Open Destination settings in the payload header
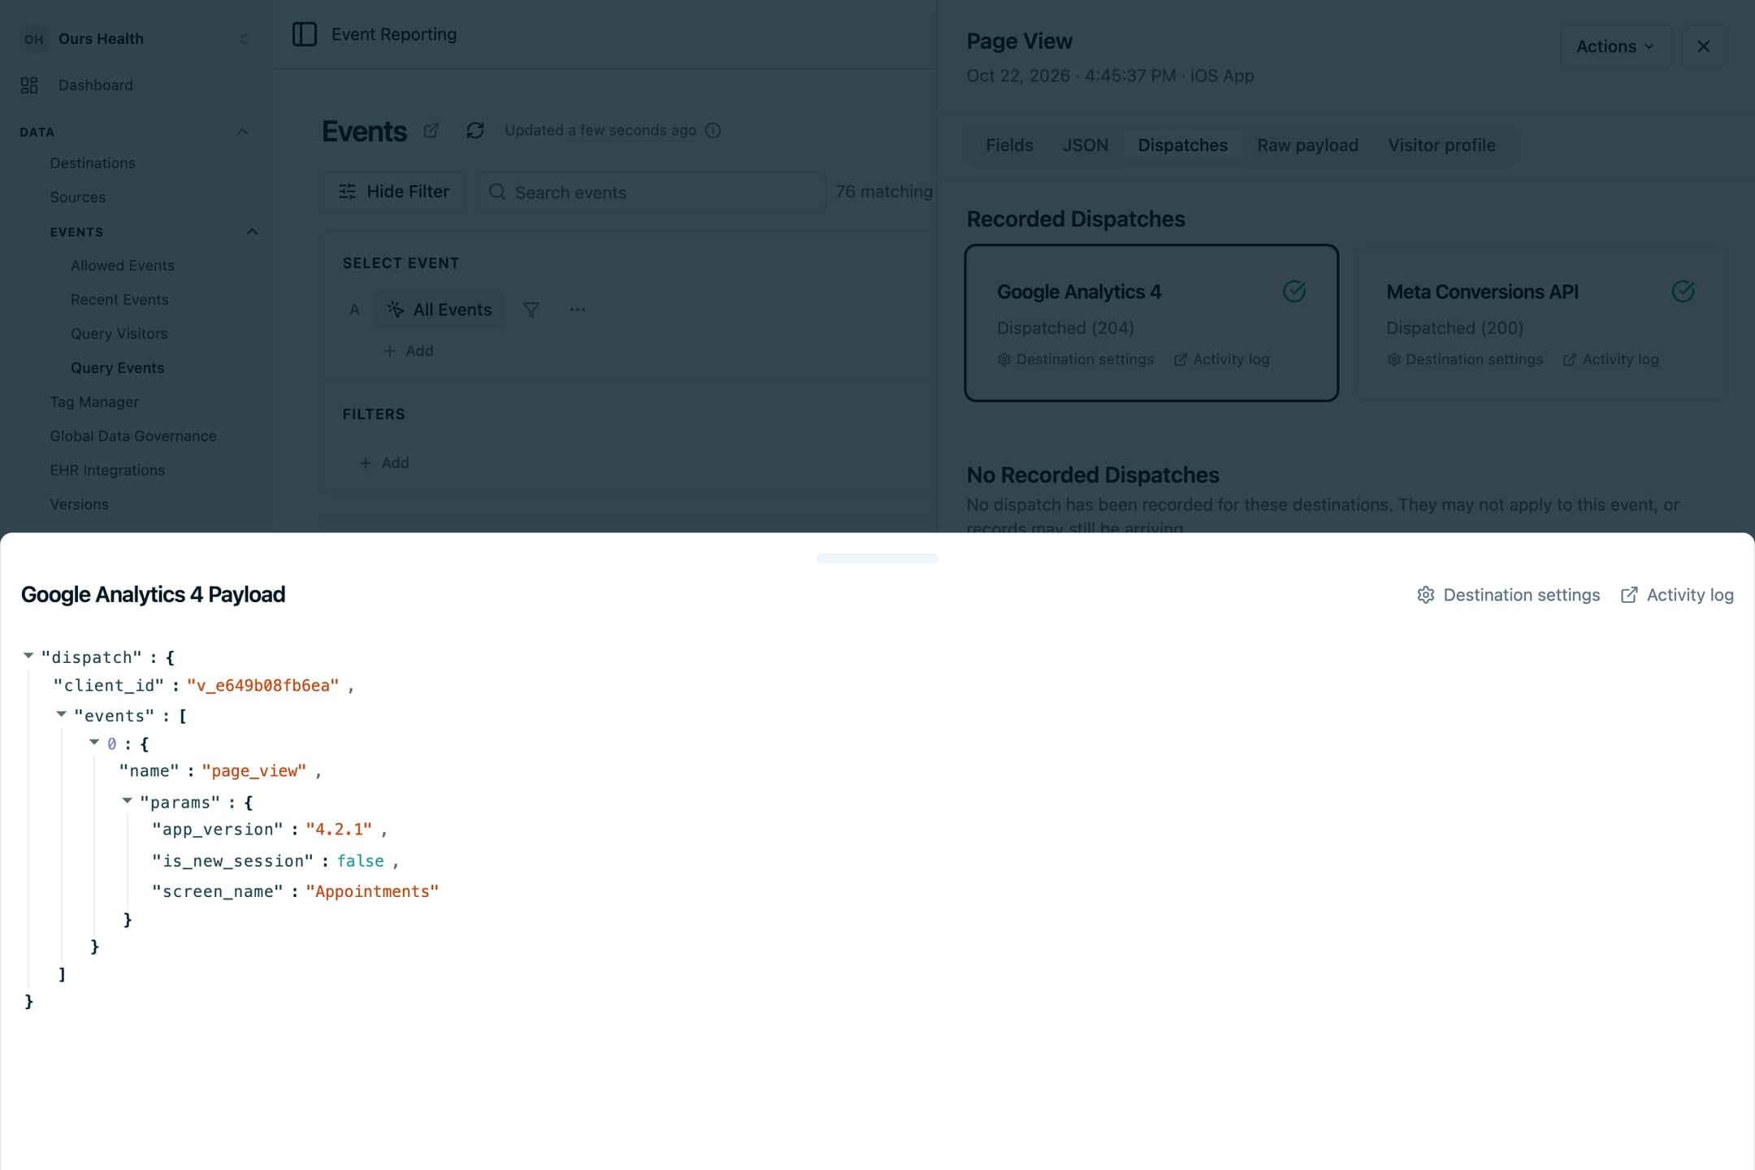The height and width of the screenshot is (1170, 1755). point(1509,595)
